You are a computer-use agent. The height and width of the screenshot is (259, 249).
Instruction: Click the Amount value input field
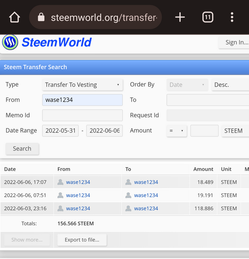[x=204, y=130]
